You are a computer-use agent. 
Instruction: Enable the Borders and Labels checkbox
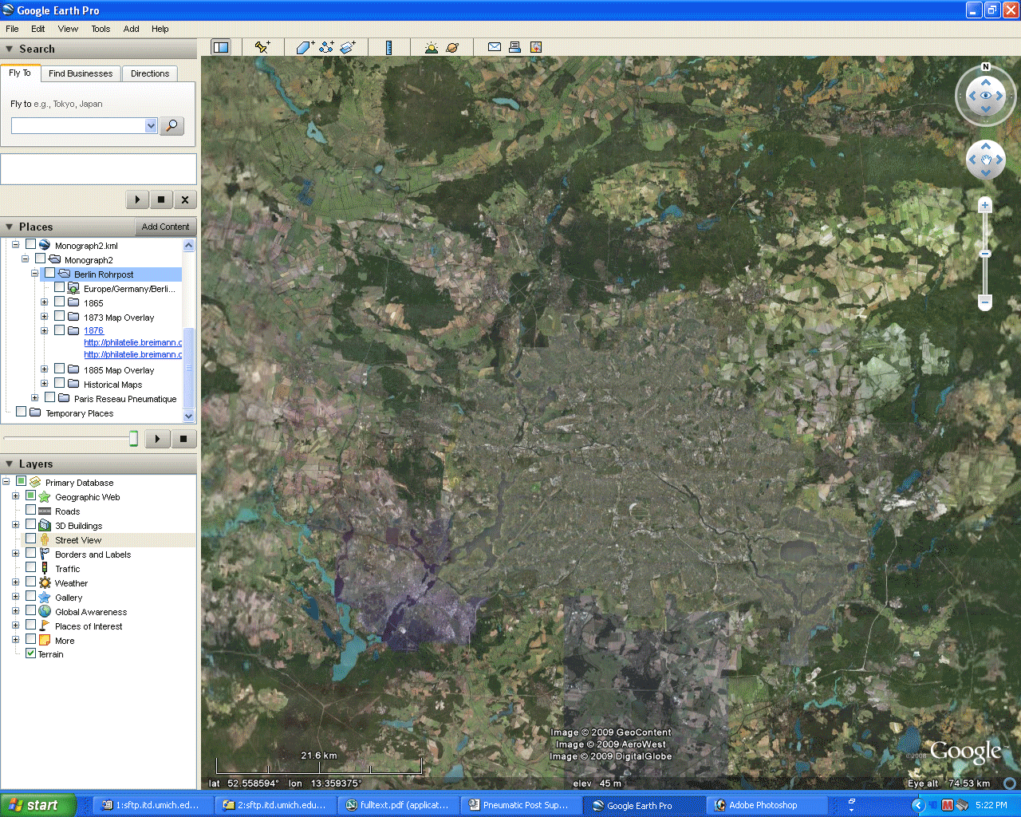[30, 554]
